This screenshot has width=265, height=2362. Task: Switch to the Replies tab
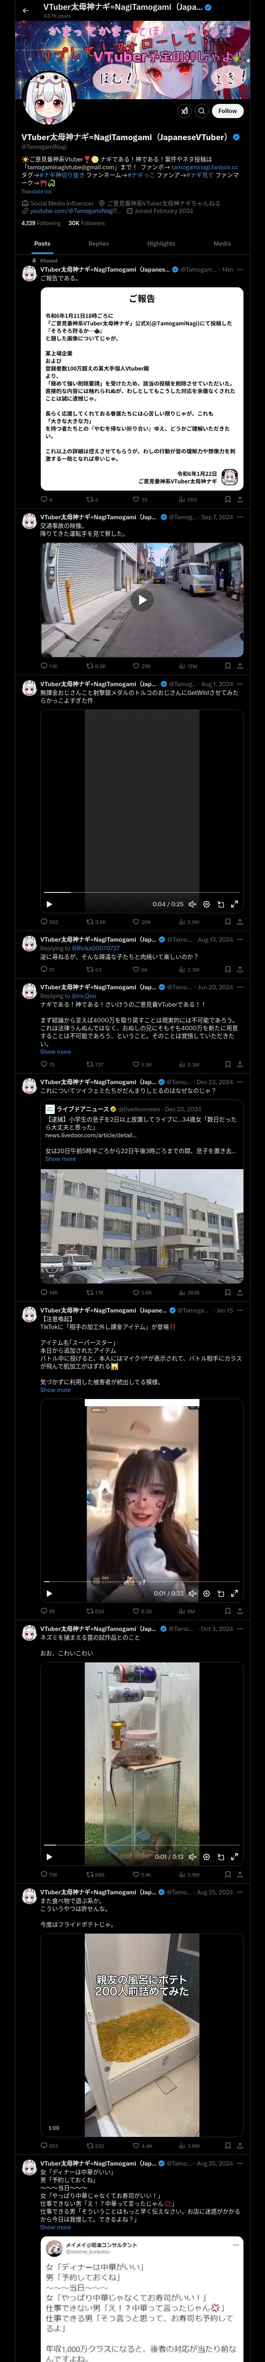(99, 244)
